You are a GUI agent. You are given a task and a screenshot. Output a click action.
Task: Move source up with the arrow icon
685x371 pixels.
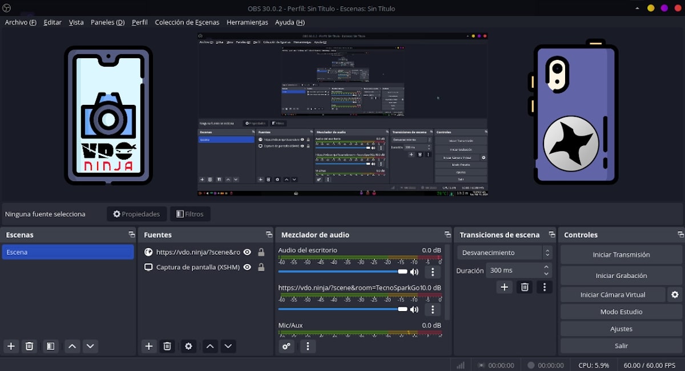pos(210,346)
